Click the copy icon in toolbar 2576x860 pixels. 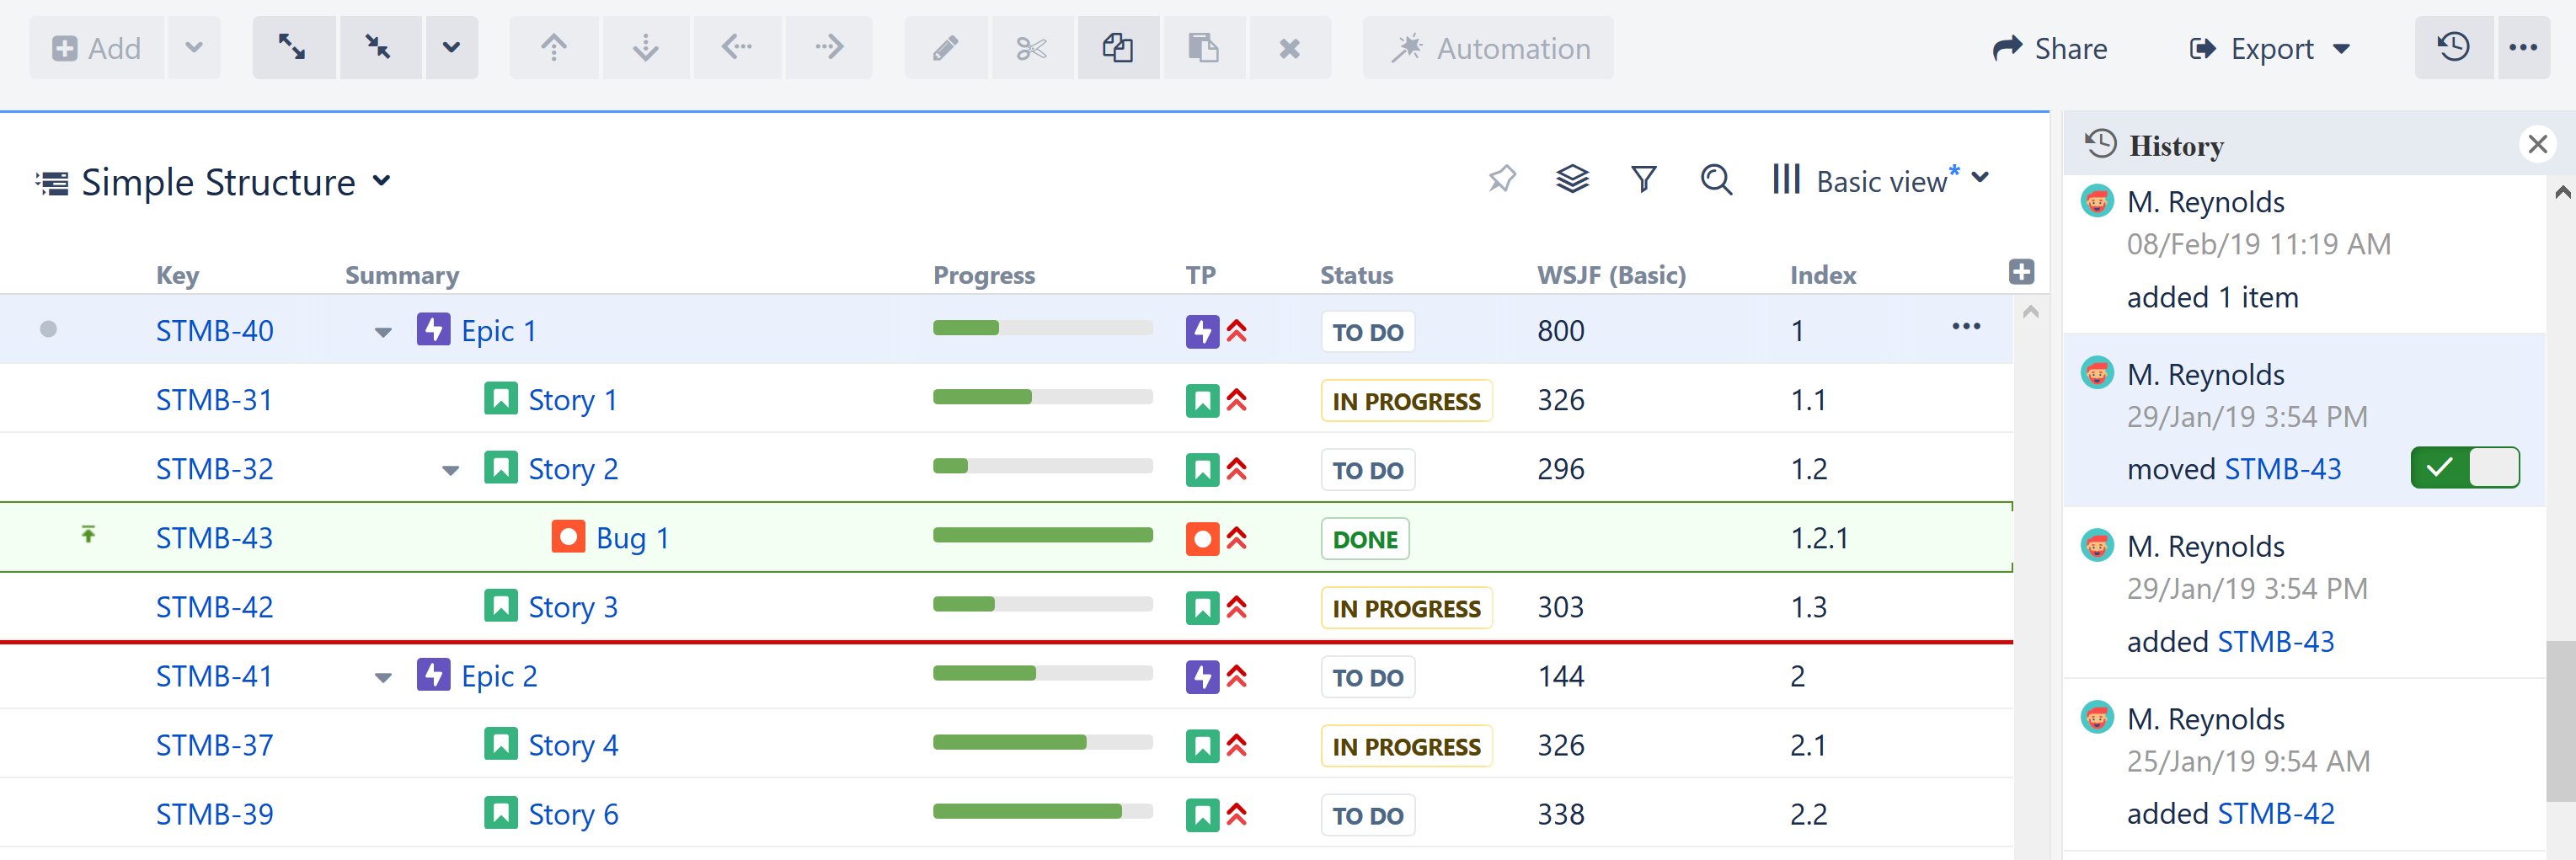[1117, 47]
